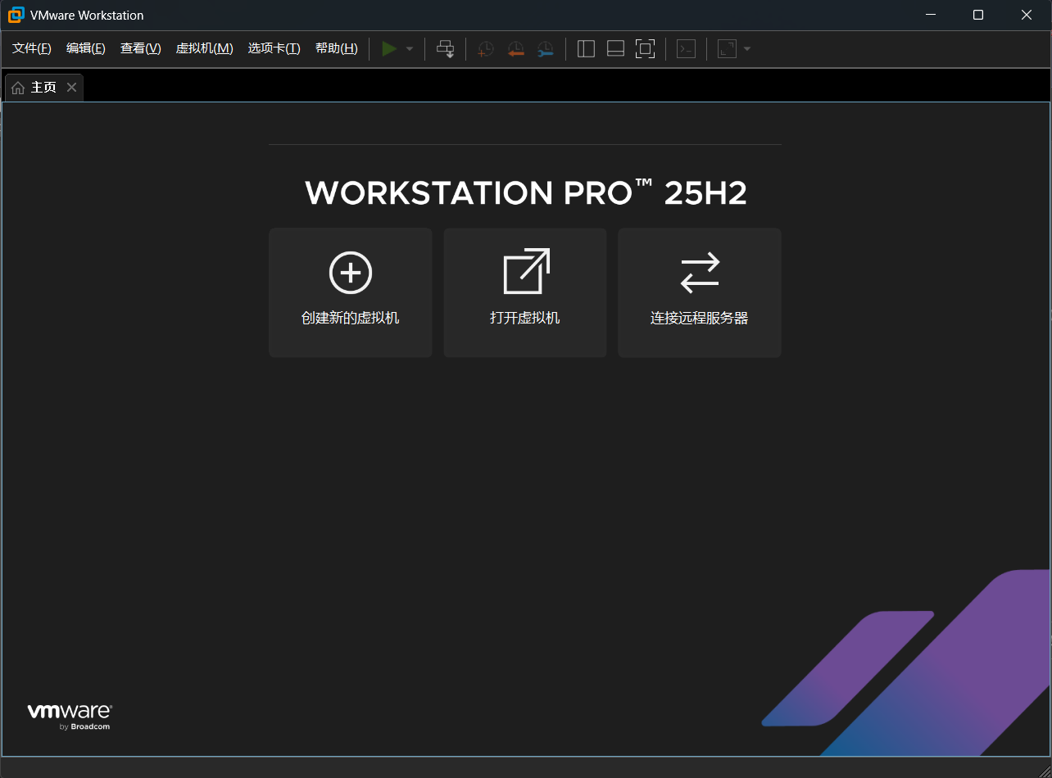Screen dimensions: 1052x778
Task: Toggle the library sidebar panel icon
Action: (586, 49)
